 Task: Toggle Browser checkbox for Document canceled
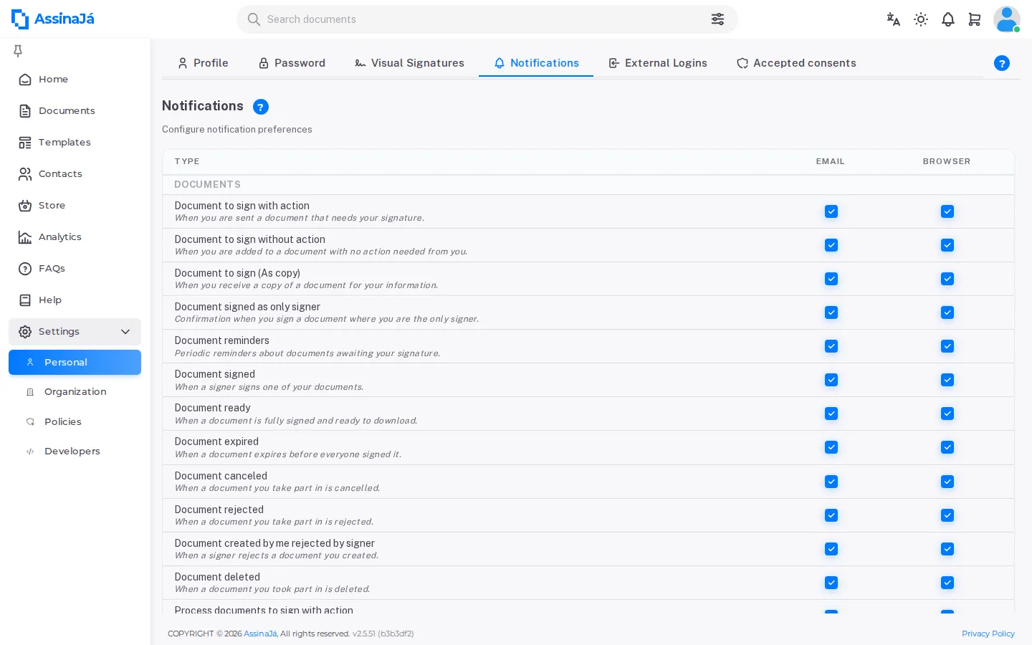947,482
